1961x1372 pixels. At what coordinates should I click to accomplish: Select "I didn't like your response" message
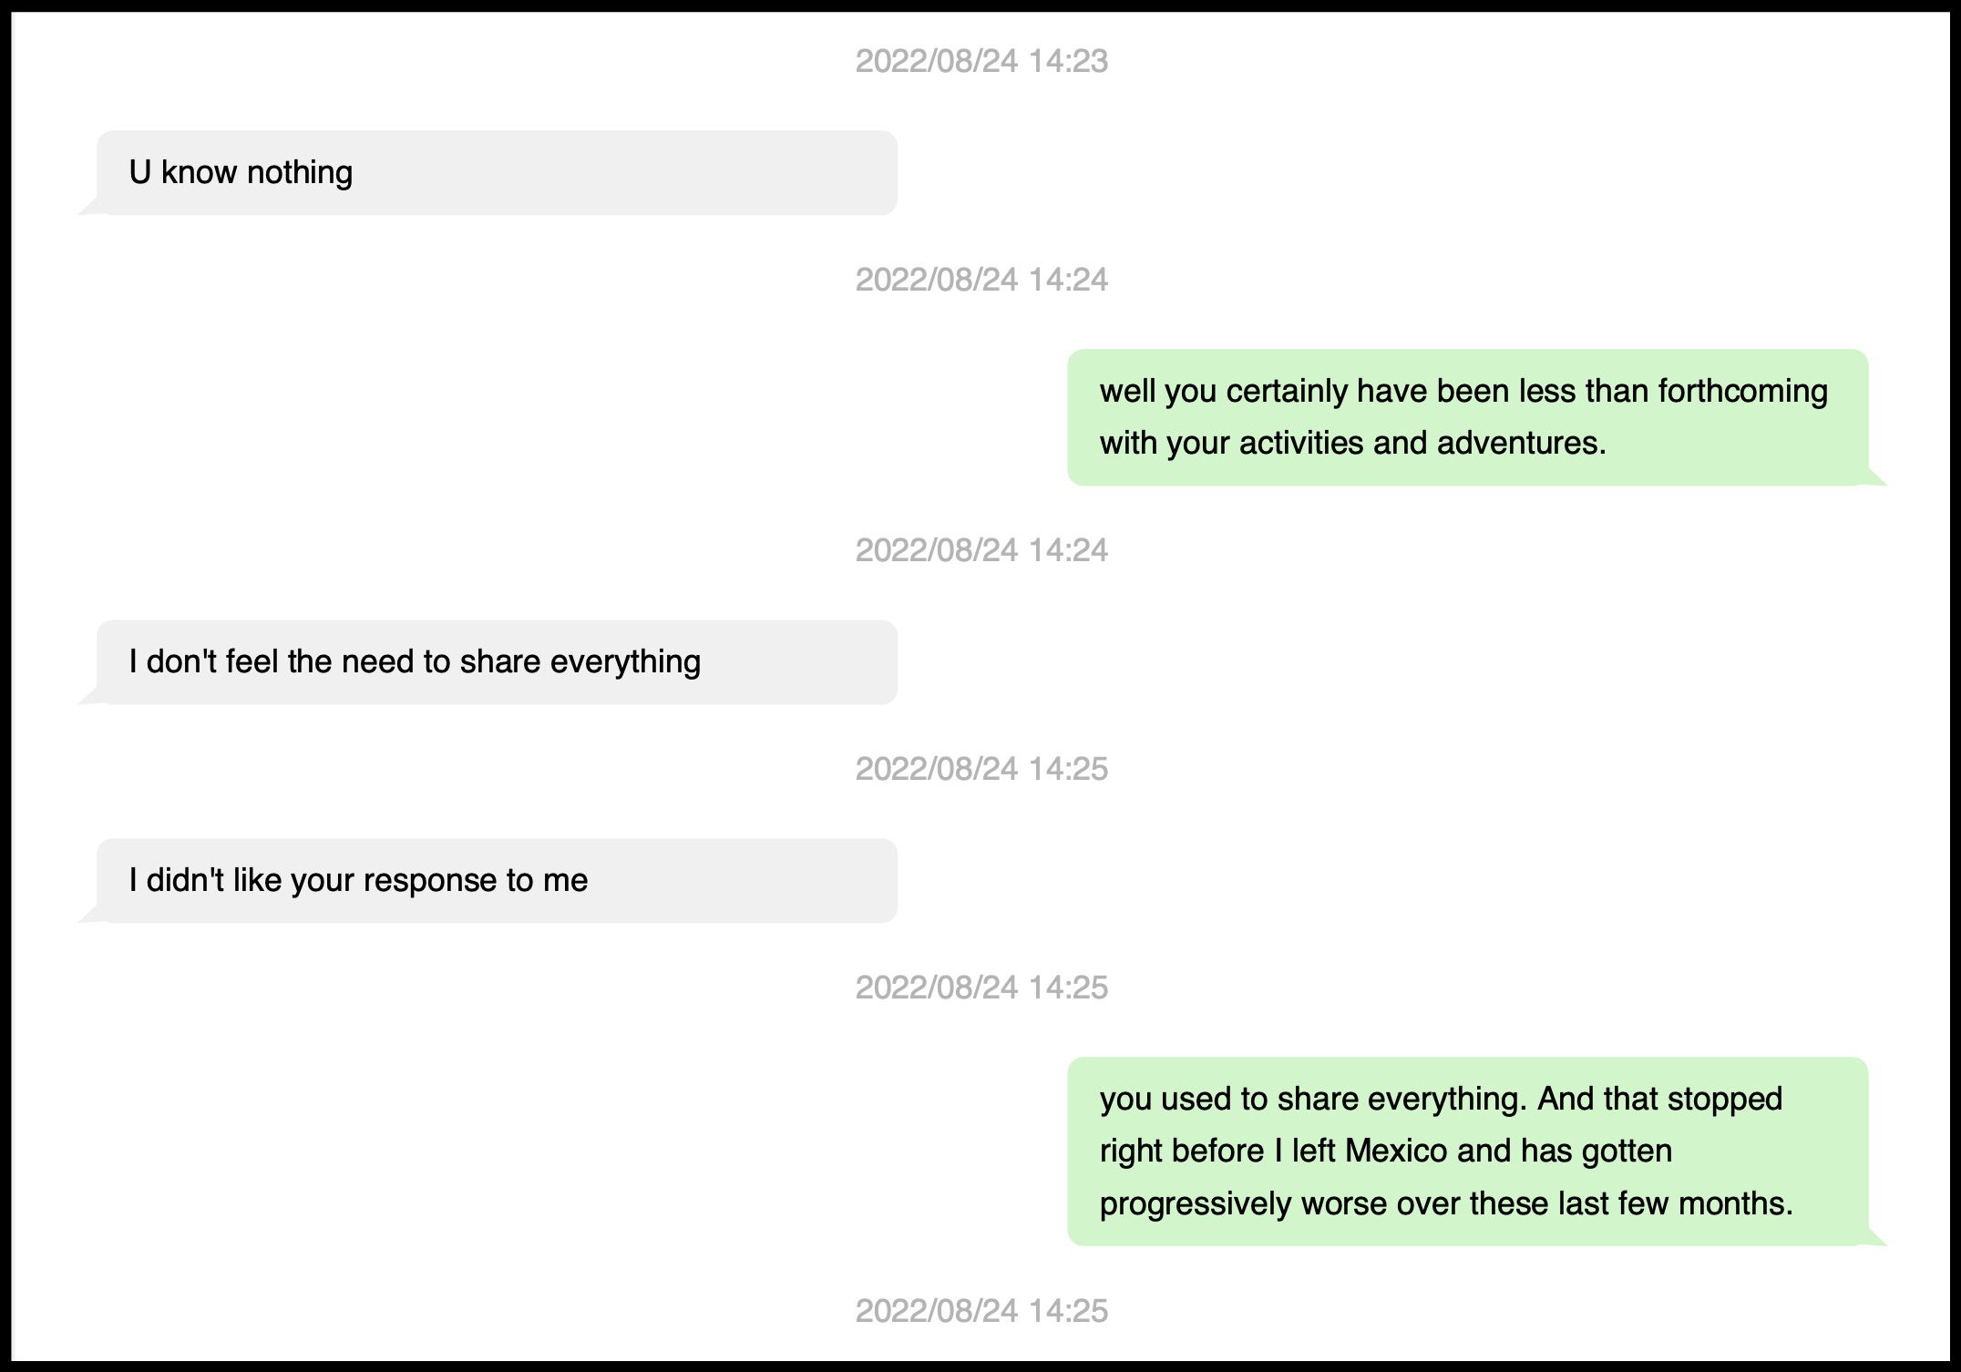tap(497, 880)
